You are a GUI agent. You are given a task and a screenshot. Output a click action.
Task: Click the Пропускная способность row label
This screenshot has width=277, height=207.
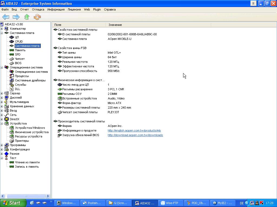click(80, 71)
